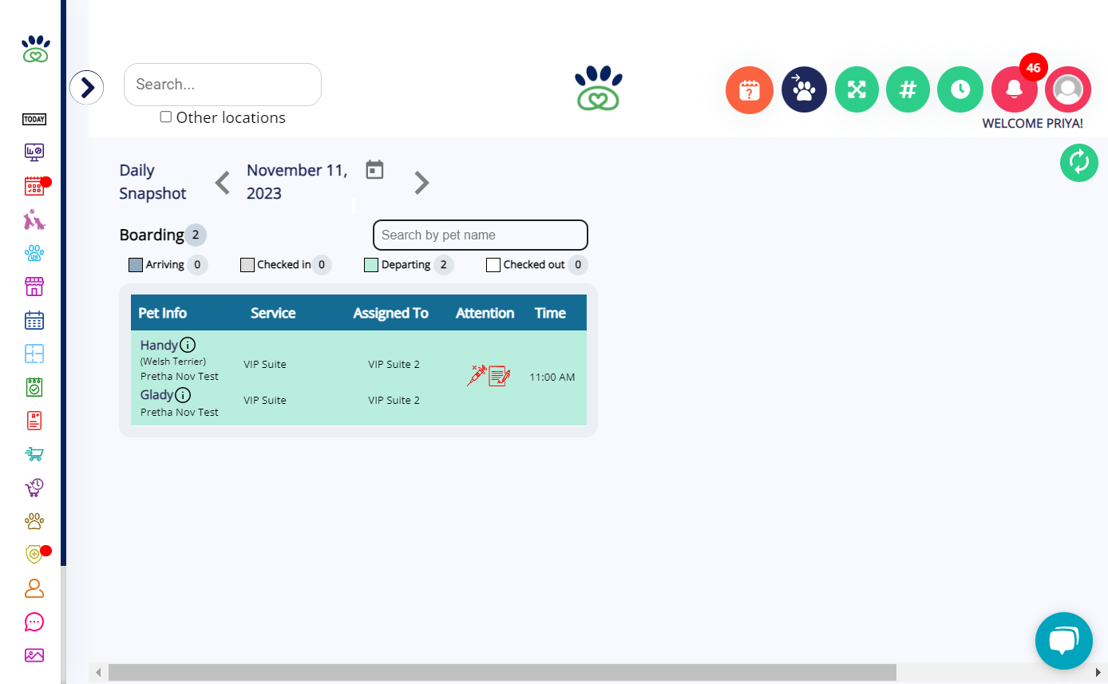Viewport: 1108px width, 684px height.
Task: Click the green hash symbol button
Action: 908,89
